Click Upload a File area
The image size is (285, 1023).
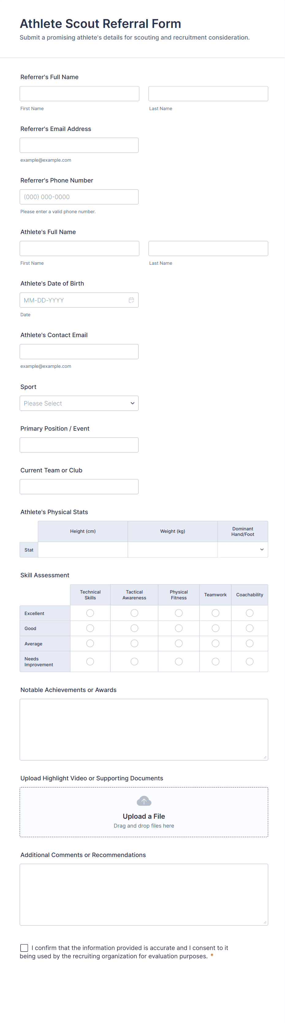tap(144, 816)
